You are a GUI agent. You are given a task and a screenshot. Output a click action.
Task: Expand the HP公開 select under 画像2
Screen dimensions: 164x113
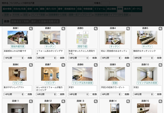coord(46,58)
